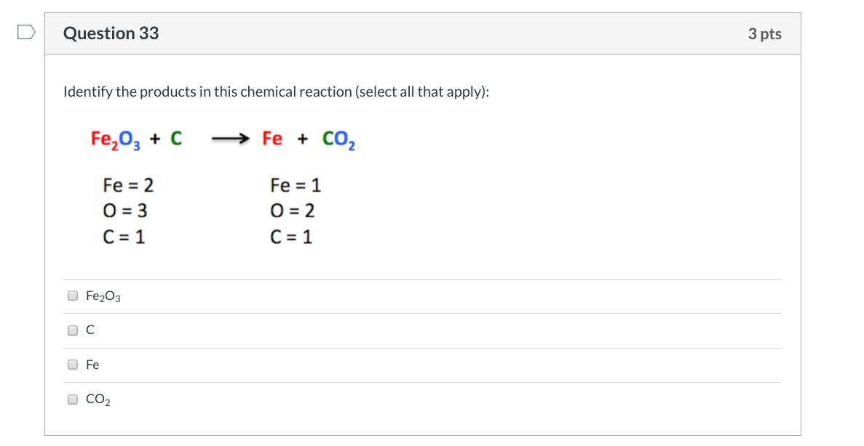Click the 'Fe = 2' reactant atom count
This screenshot has width=864, height=446.
pyautogui.click(x=128, y=185)
